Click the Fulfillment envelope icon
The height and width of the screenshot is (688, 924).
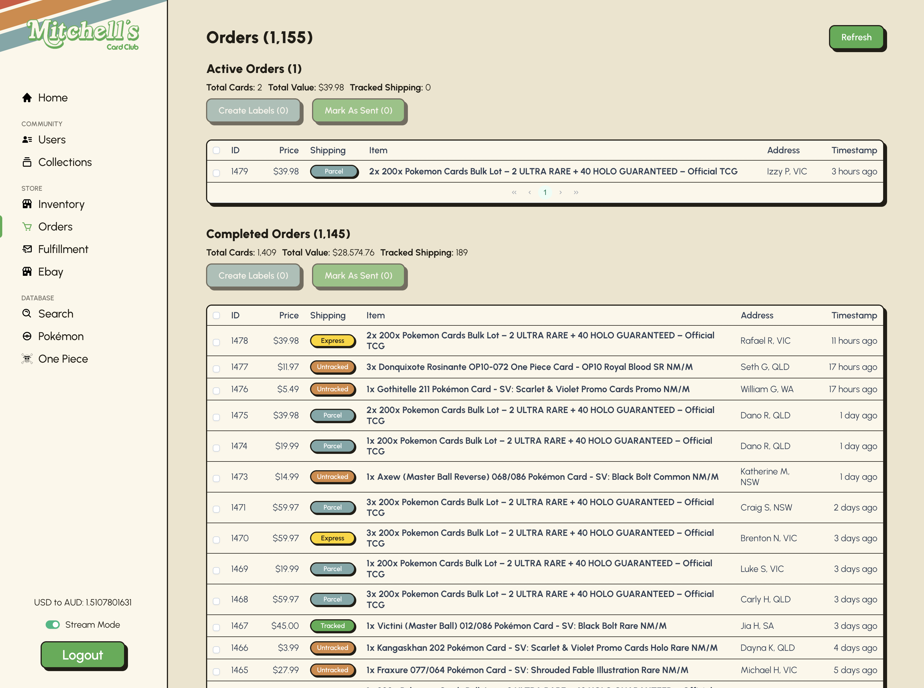[x=27, y=249]
